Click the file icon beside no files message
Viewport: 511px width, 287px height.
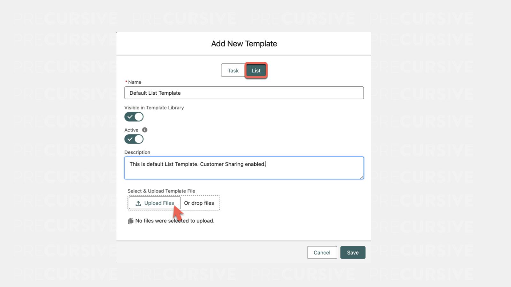point(131,221)
